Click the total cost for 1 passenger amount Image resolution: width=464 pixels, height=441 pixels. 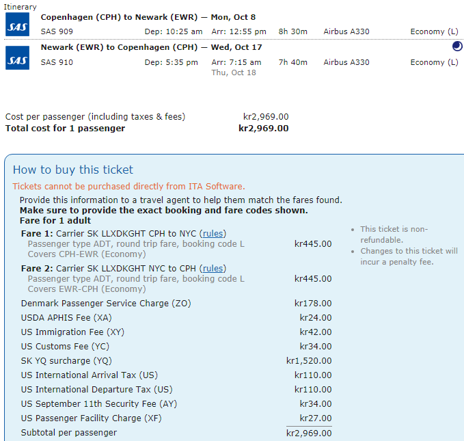263,128
